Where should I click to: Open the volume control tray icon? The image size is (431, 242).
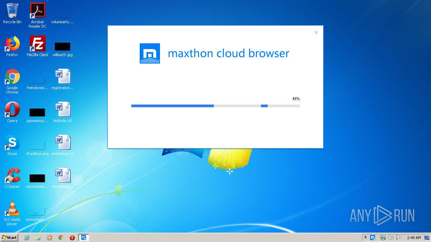click(x=391, y=238)
